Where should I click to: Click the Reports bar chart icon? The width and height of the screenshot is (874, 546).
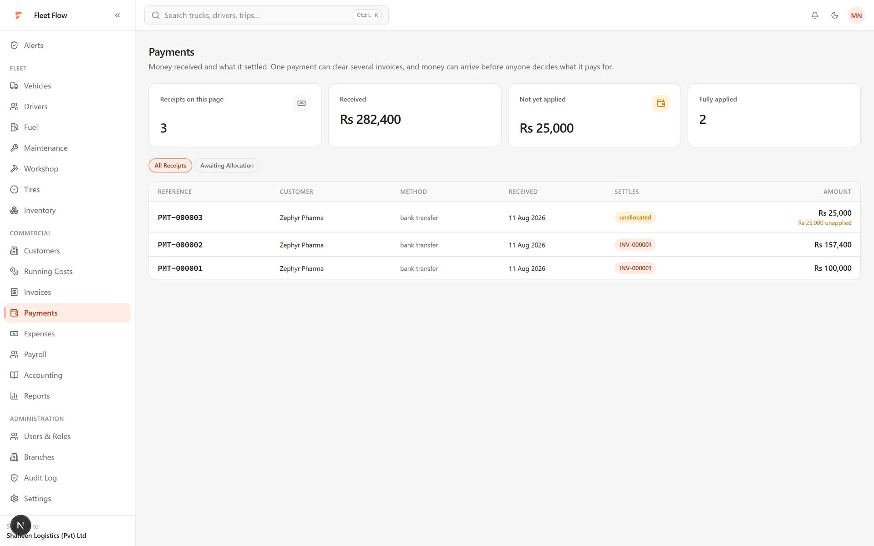tap(14, 396)
